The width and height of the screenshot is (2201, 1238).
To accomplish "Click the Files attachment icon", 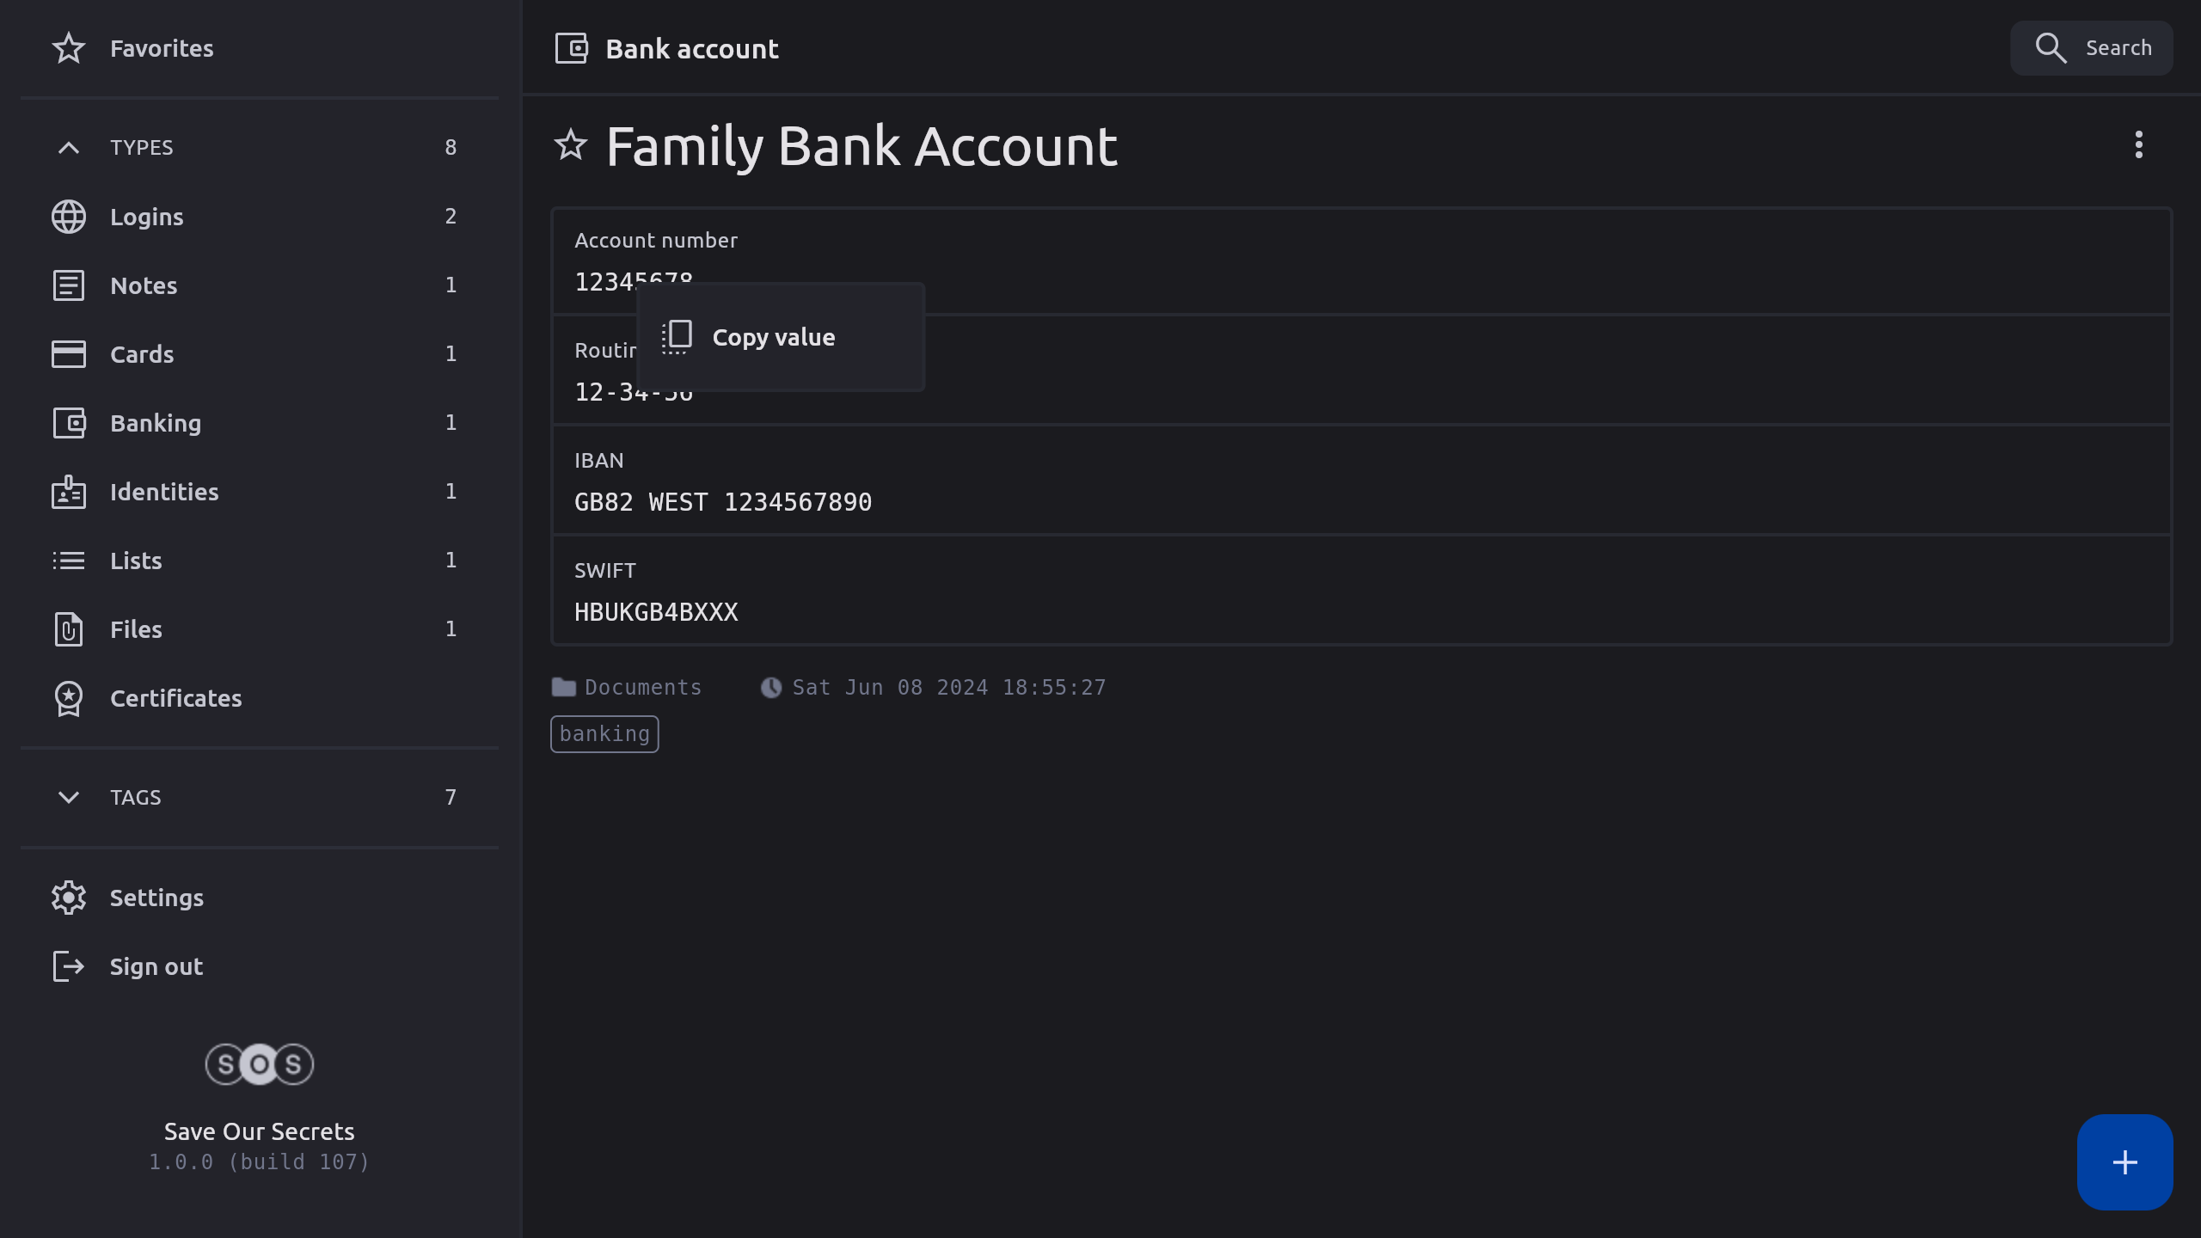I will (69, 629).
